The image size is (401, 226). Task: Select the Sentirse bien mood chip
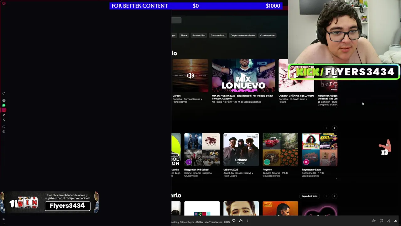tap(199, 35)
